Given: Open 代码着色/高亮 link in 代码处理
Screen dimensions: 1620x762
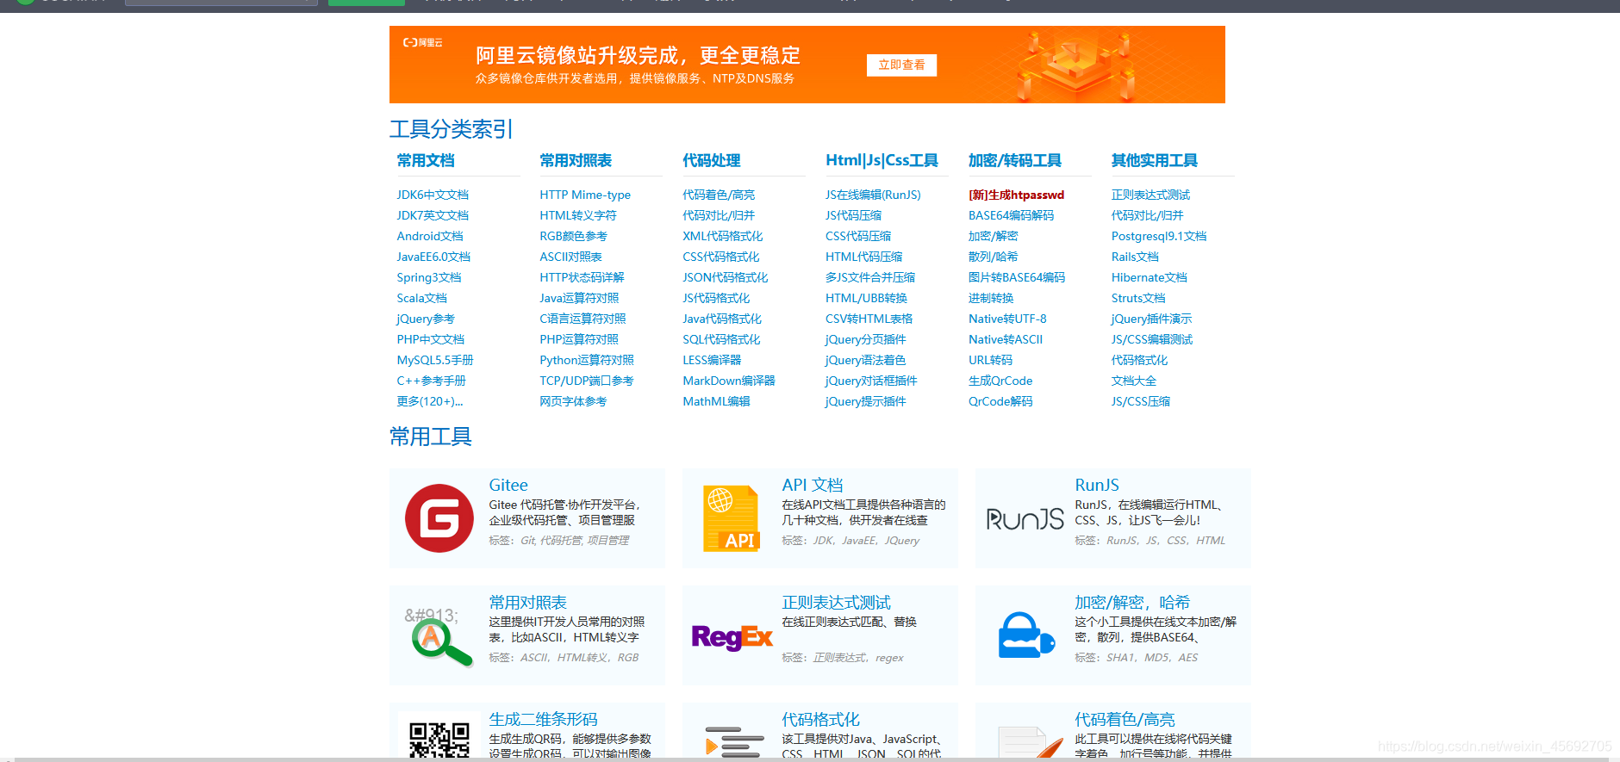Looking at the screenshot, I should click(719, 195).
